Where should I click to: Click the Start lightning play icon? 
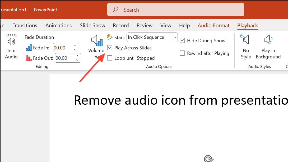(110, 37)
